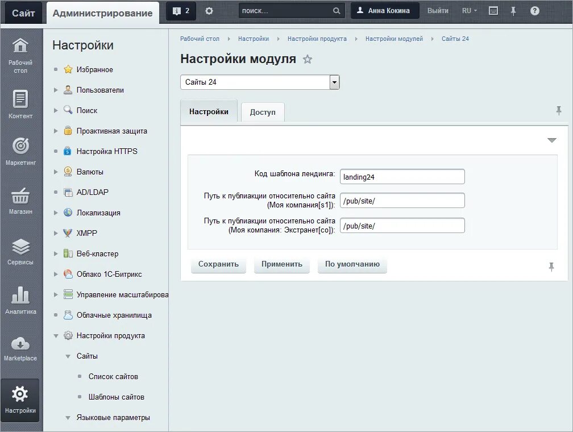Open the Настройки sidebar section
The image size is (573, 432).
click(x=20, y=400)
